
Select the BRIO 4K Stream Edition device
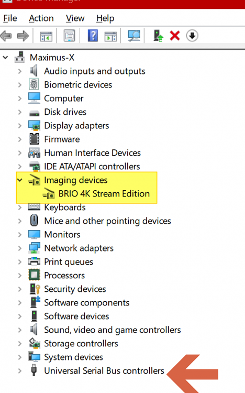click(x=104, y=194)
